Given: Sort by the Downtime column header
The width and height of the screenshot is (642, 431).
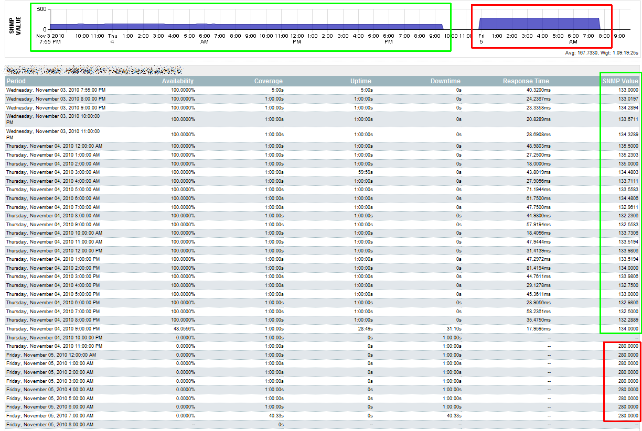Looking at the screenshot, I should pos(445,81).
